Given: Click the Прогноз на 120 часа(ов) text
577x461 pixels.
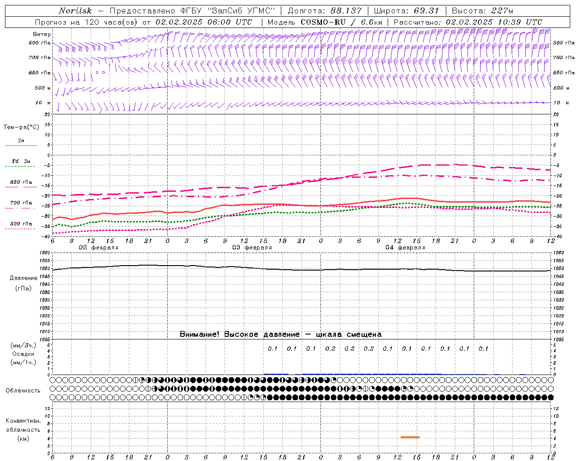Looking at the screenshot, I should point(87,22).
